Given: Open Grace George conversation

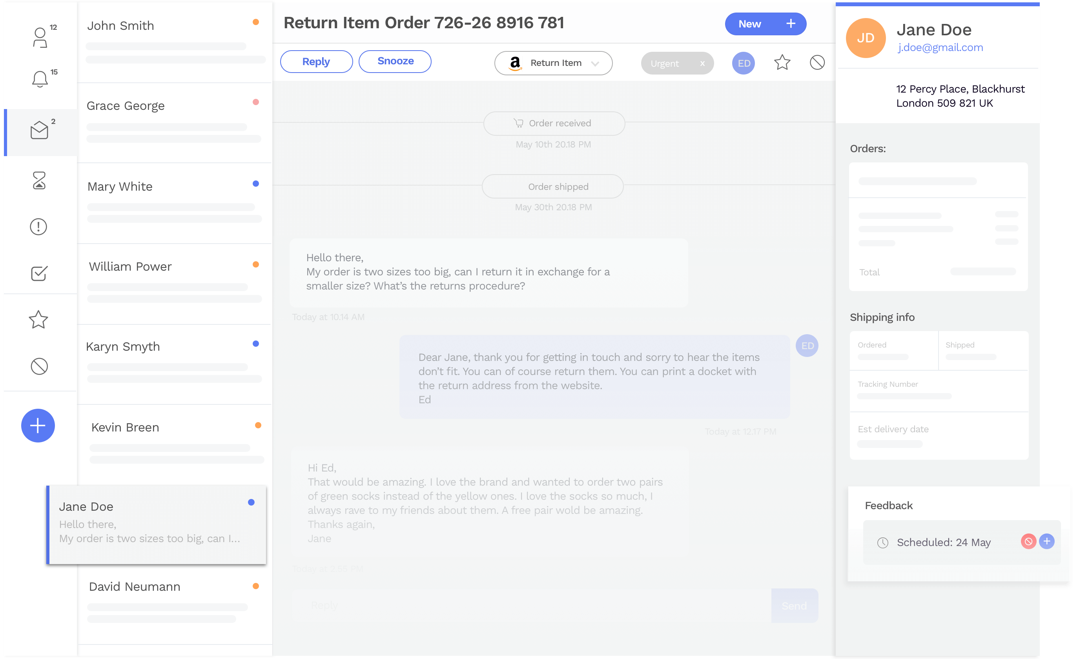Looking at the screenshot, I should [x=175, y=123].
